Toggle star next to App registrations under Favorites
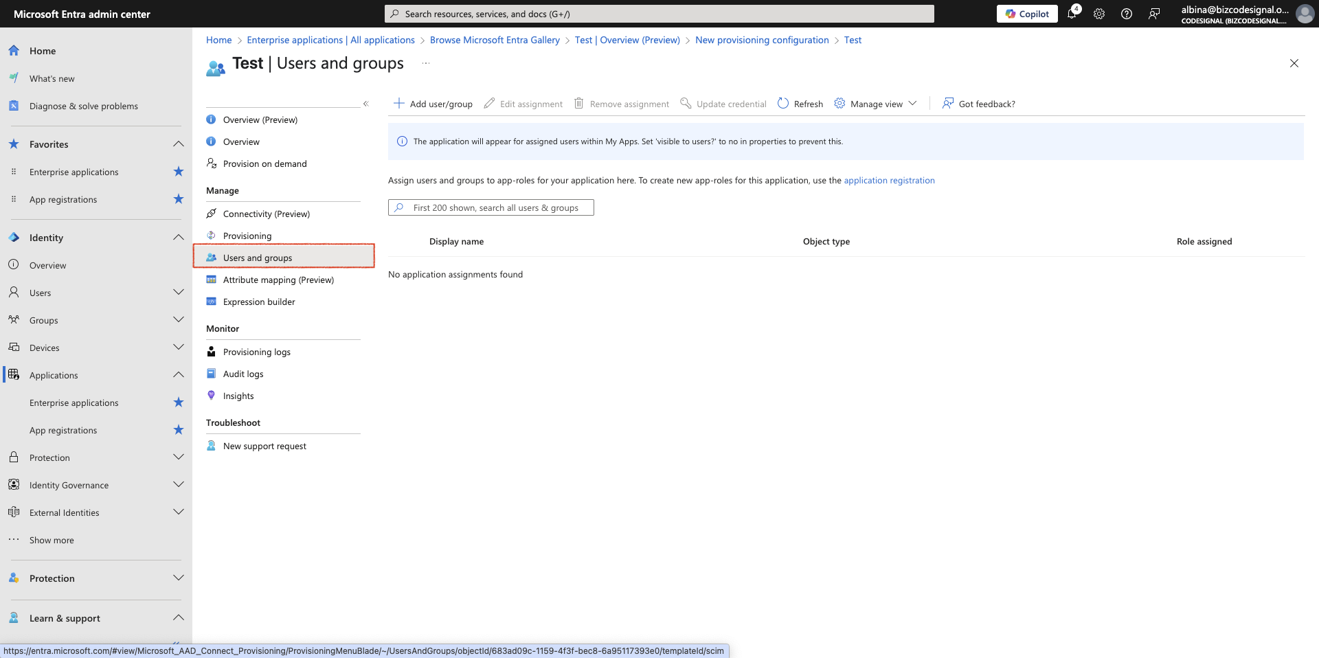 (x=179, y=199)
